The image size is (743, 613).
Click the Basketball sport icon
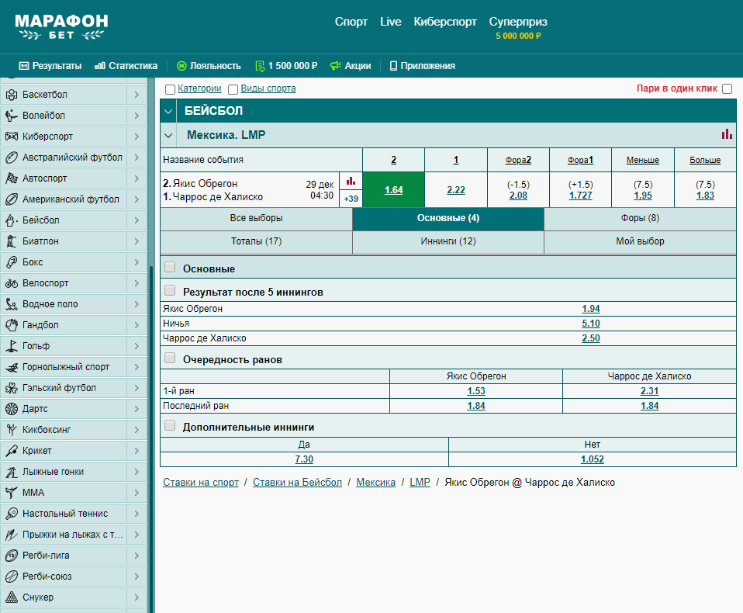click(x=12, y=95)
